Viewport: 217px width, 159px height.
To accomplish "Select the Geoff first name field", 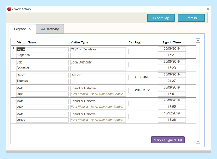I will pos(42,75).
